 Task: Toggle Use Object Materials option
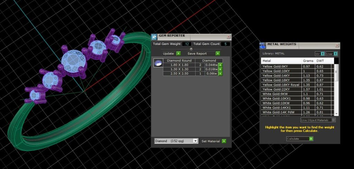click(318, 120)
